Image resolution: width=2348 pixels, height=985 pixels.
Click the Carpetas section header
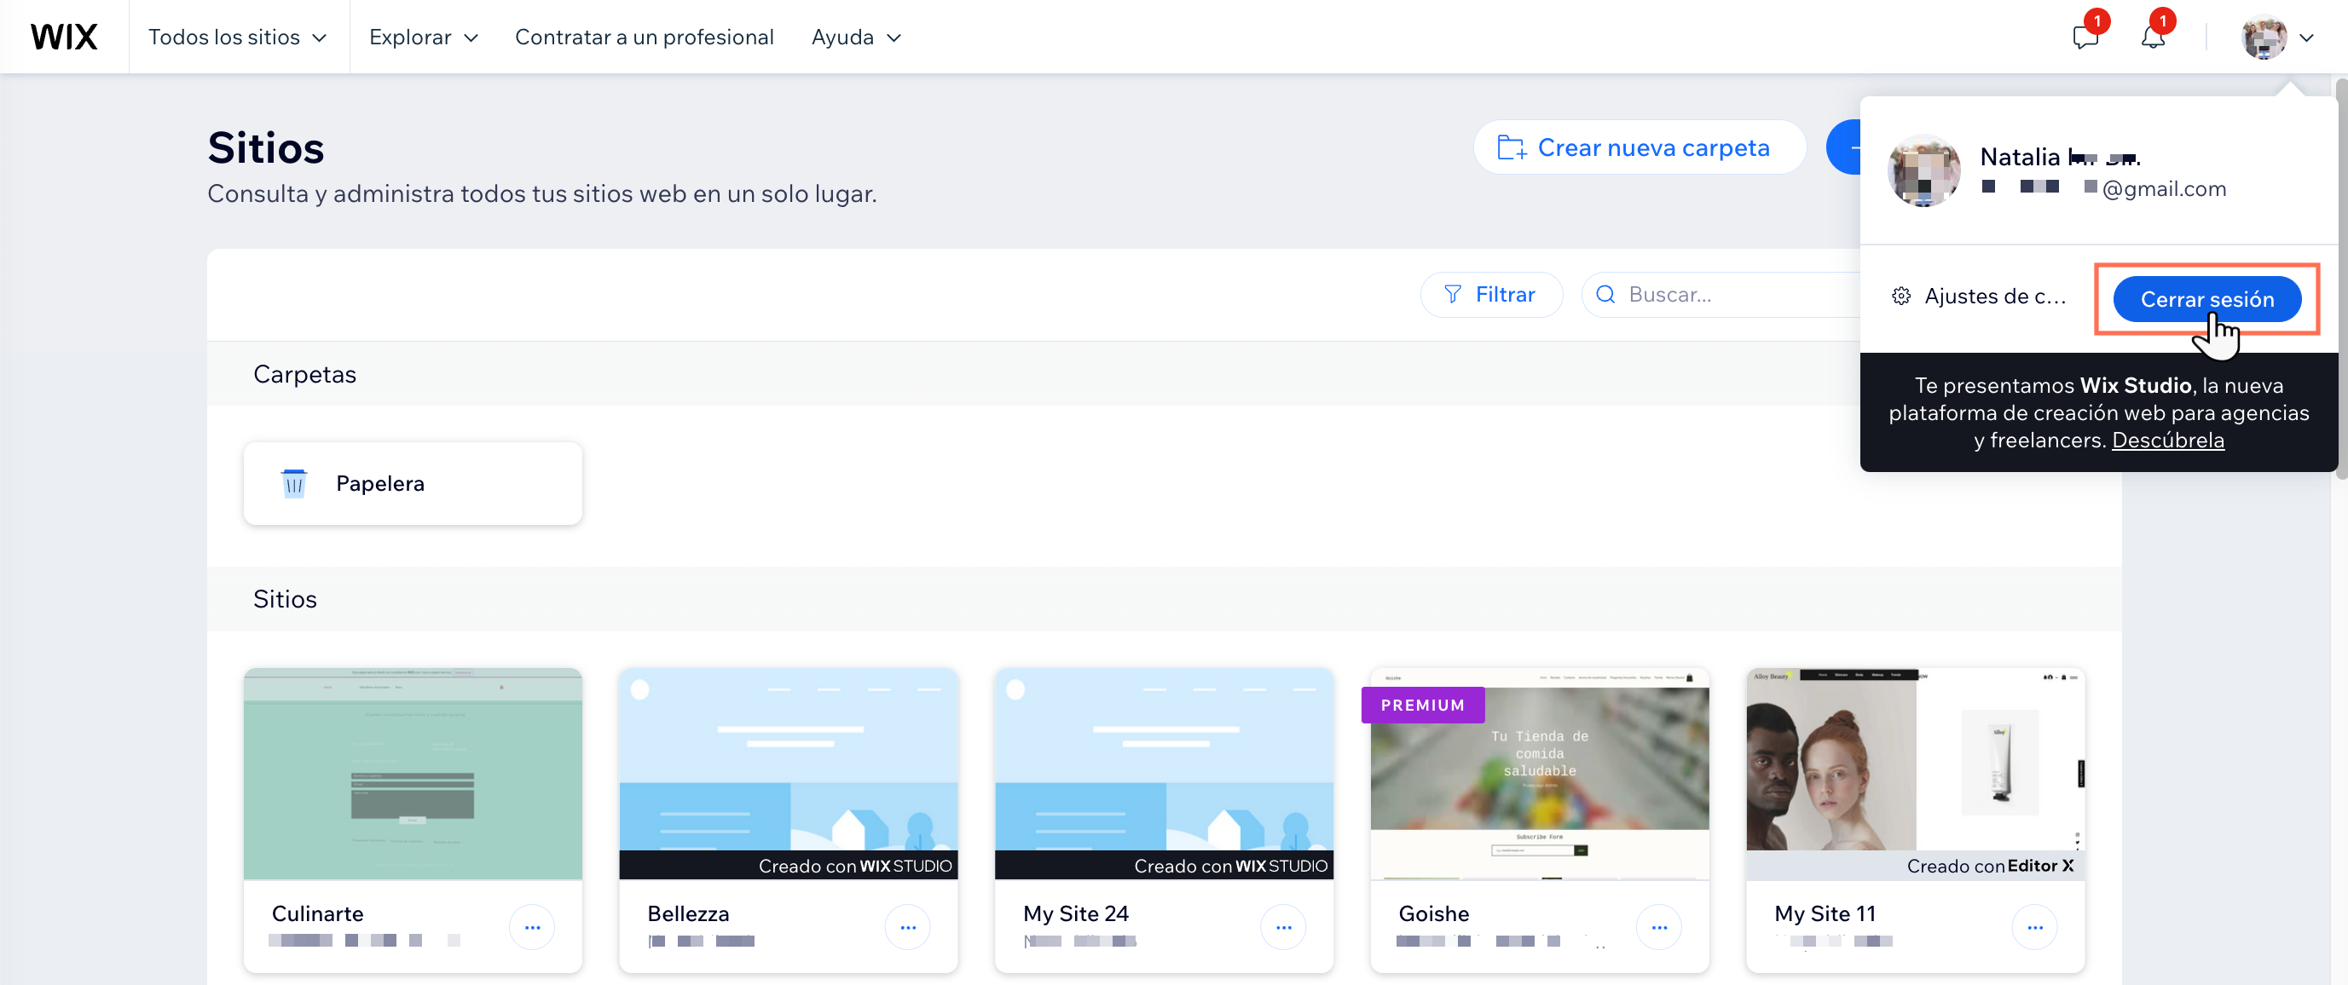click(304, 375)
